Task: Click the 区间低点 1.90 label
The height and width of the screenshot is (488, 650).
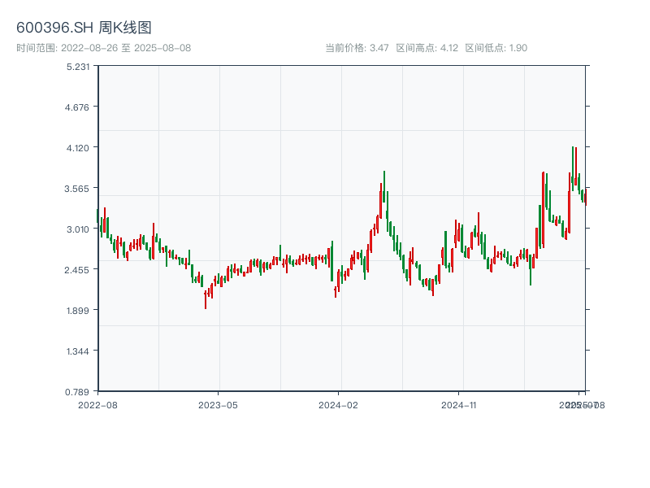Action: coord(496,48)
